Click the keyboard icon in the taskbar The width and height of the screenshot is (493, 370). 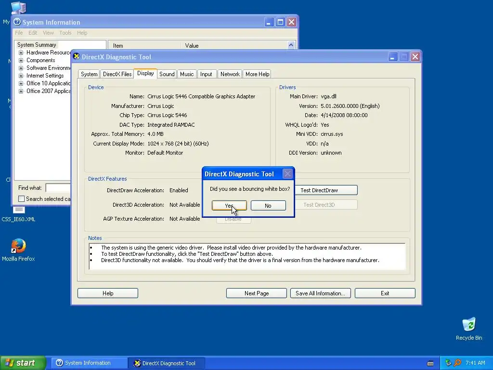coord(430,363)
